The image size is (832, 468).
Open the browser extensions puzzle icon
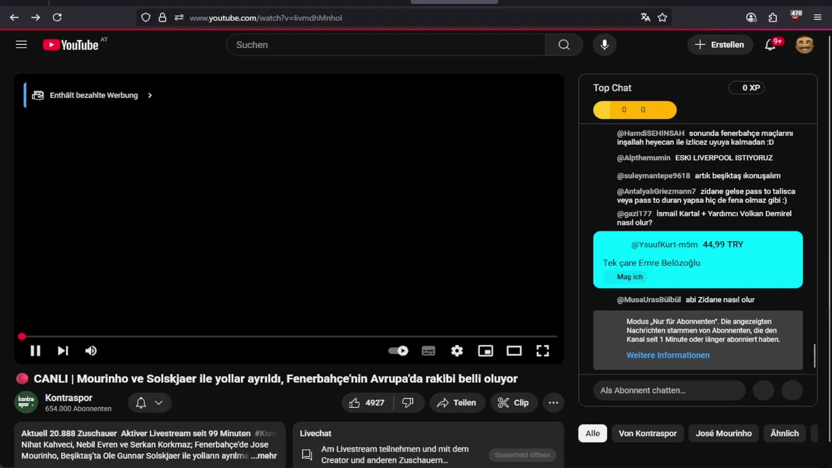point(773,18)
